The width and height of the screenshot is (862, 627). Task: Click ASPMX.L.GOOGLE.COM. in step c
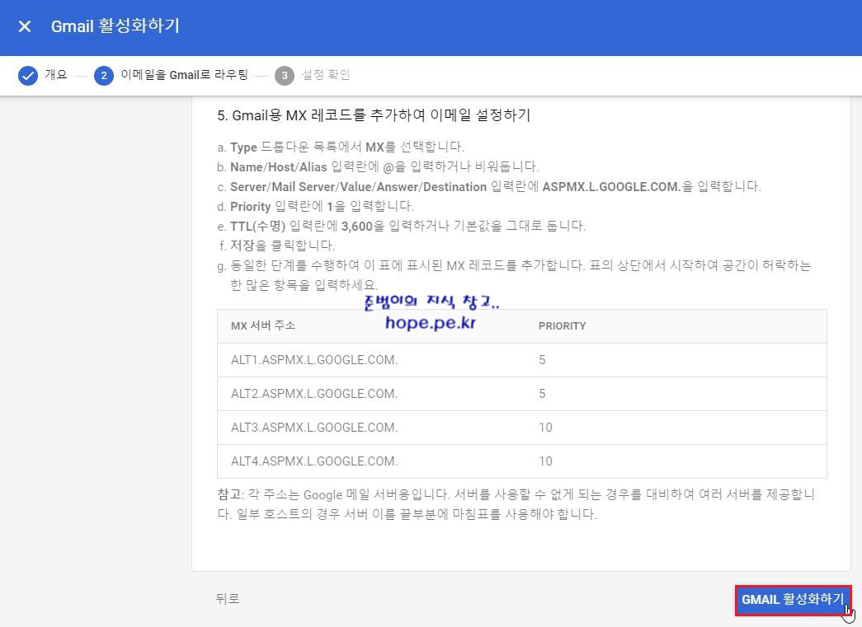coord(612,187)
